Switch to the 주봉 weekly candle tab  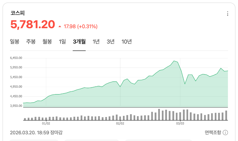pos(31,41)
